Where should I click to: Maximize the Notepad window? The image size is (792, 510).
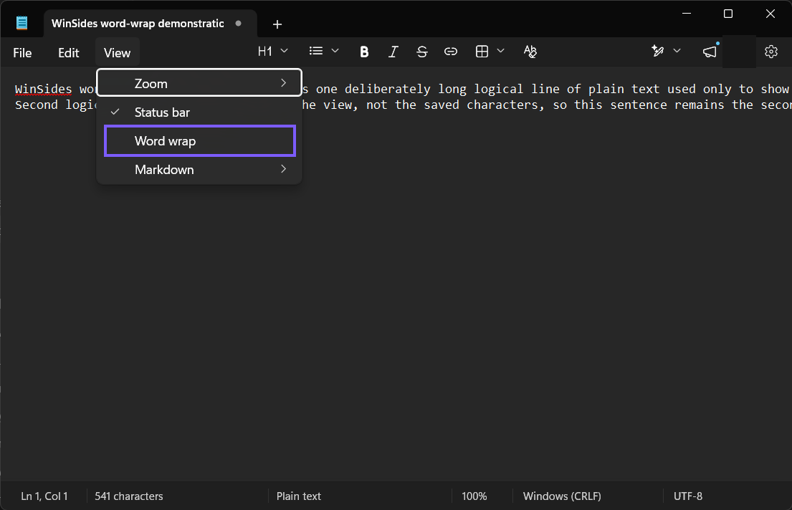728,14
